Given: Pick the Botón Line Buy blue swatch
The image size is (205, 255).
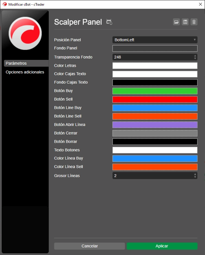Looking at the screenshot, I should (155, 108).
